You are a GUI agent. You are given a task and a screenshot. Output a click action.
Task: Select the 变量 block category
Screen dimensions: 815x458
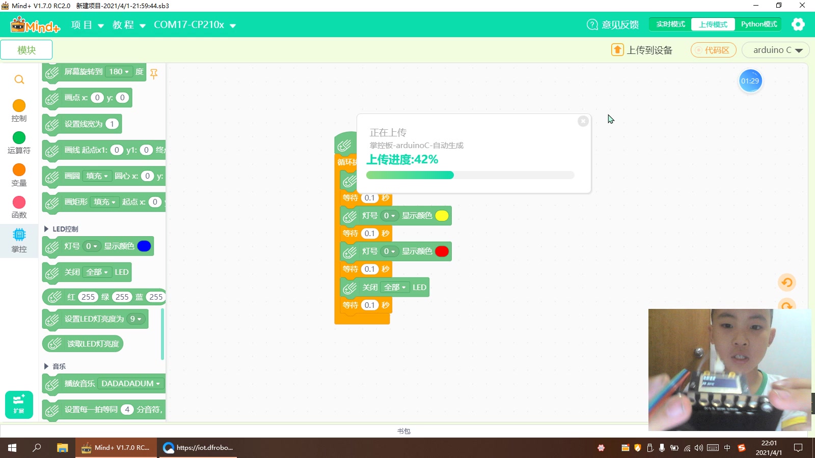click(19, 175)
